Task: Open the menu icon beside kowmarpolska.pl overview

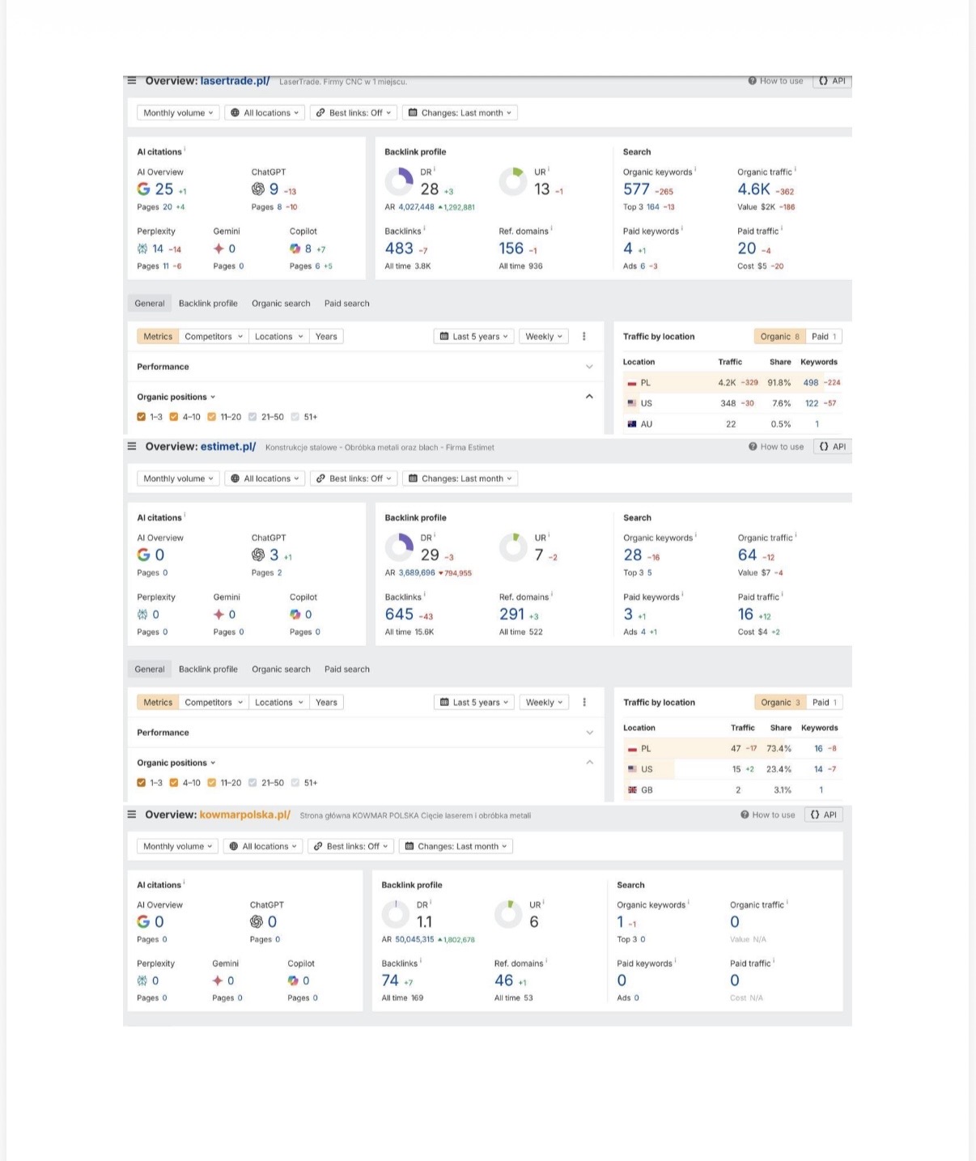Action: point(132,814)
